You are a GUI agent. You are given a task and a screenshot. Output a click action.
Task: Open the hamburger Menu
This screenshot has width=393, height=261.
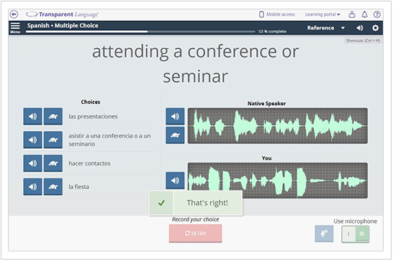[x=15, y=27]
